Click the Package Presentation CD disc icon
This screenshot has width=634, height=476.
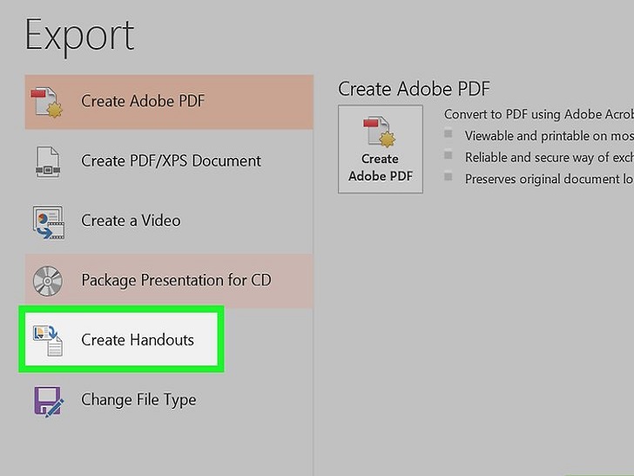[48, 281]
